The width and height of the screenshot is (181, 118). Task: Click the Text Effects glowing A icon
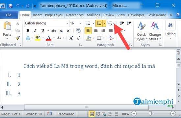click(28, 38)
